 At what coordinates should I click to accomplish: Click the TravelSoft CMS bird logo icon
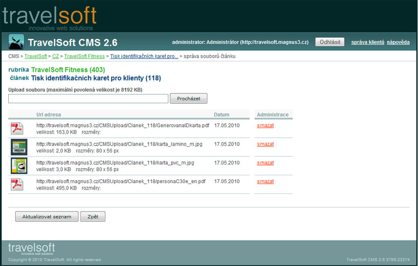click(16, 42)
